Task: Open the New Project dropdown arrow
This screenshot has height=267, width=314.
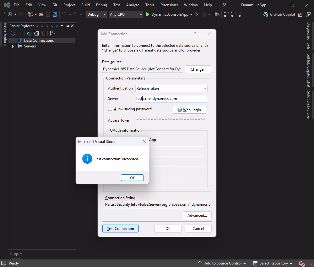Action: pyautogui.click(x=36, y=14)
